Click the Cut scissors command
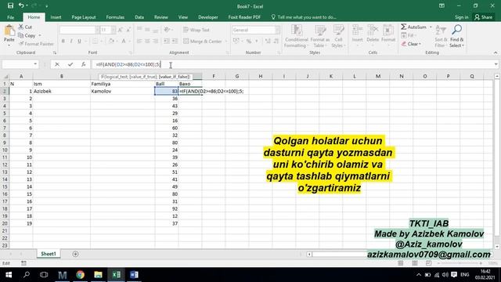 pyautogui.click(x=25, y=27)
